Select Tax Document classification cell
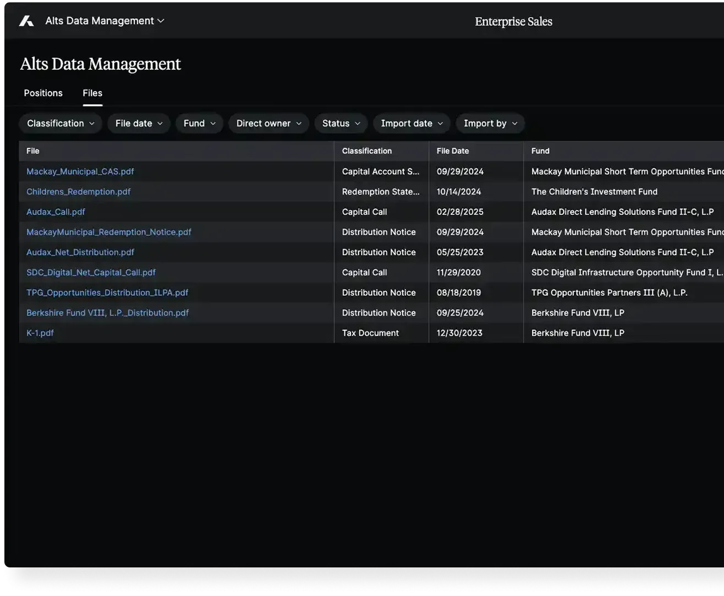The height and width of the screenshot is (596, 724). point(381,333)
